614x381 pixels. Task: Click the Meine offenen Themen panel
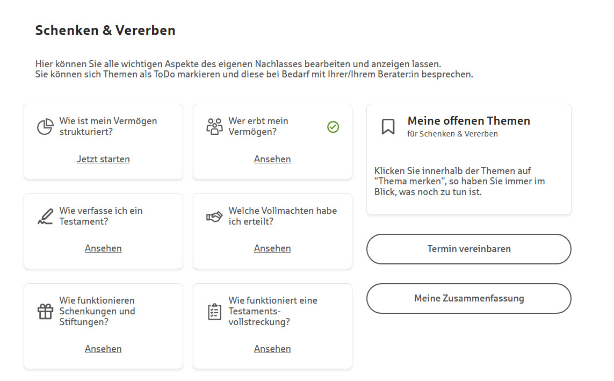(468, 159)
